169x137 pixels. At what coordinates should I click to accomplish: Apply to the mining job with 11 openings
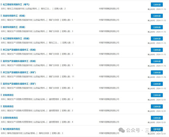157,73
